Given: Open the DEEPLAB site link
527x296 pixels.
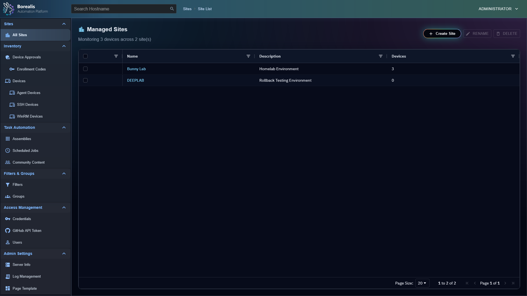Looking at the screenshot, I should [135, 80].
